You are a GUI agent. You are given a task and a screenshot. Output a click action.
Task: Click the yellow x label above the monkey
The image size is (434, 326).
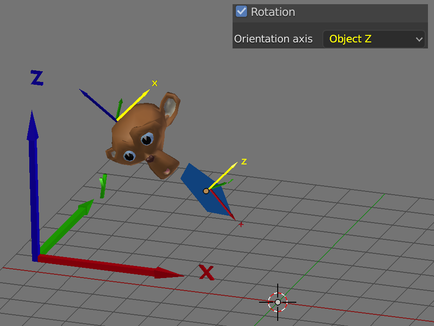[155, 83]
